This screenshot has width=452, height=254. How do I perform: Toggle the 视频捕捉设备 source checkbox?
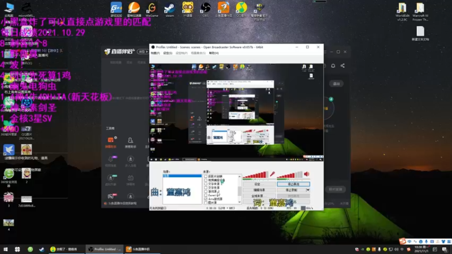[206, 180]
